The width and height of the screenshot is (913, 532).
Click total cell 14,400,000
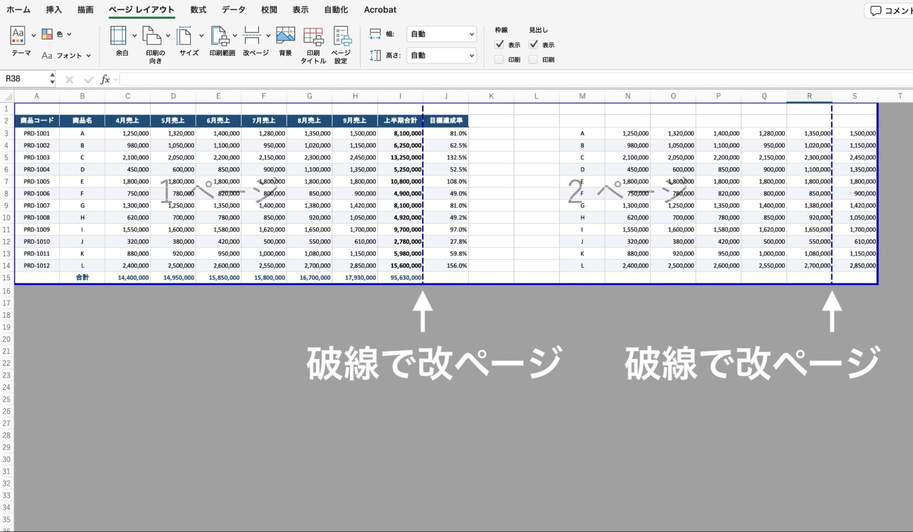127,277
